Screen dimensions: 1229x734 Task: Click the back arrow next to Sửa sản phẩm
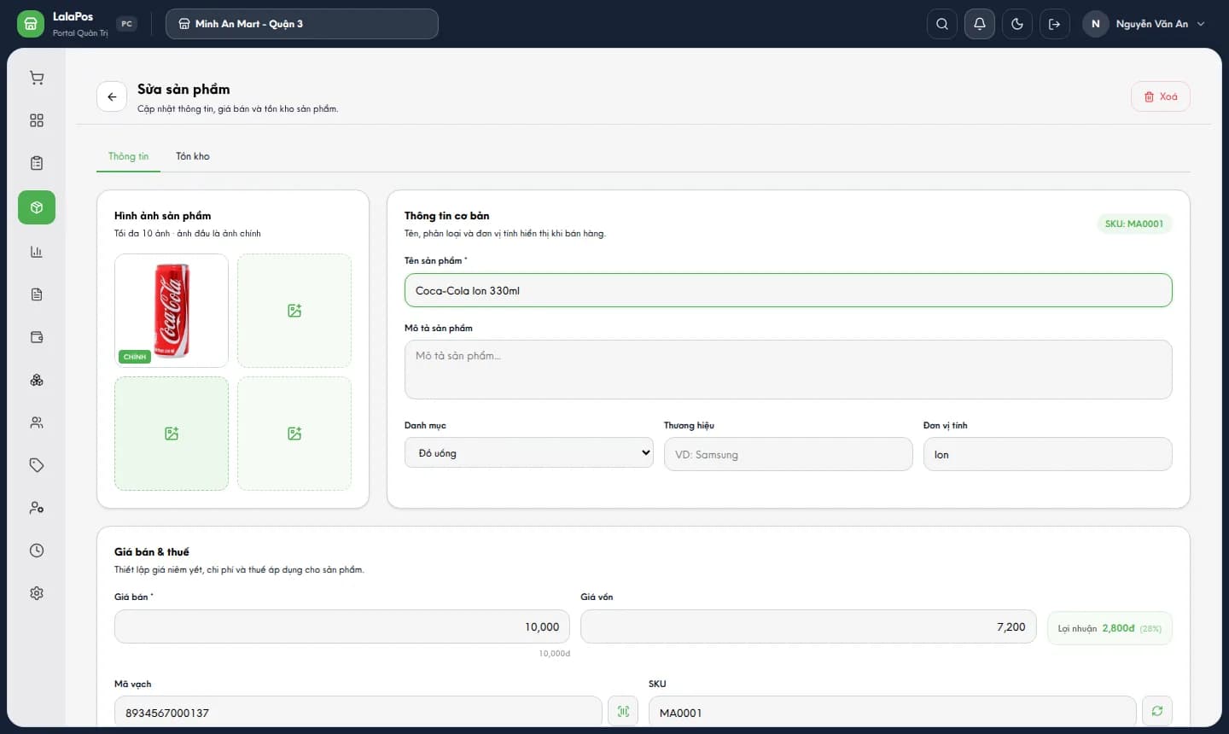(112, 97)
